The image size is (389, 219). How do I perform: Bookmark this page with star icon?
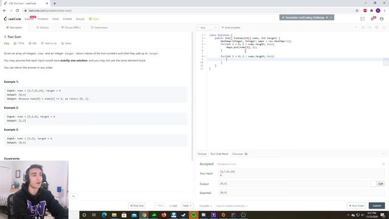tap(357, 10)
